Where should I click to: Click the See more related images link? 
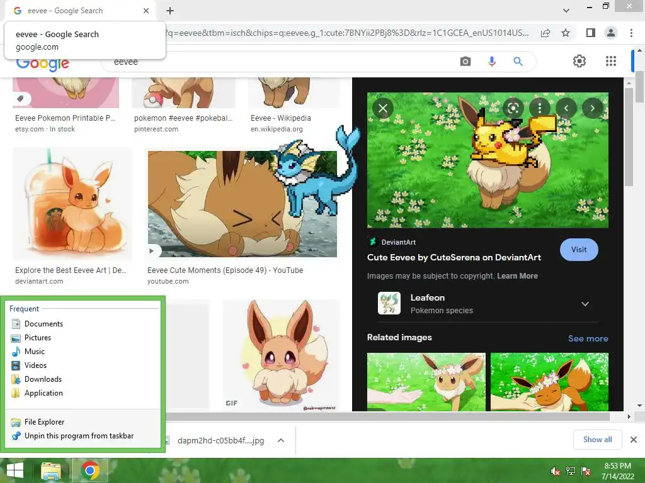click(588, 338)
